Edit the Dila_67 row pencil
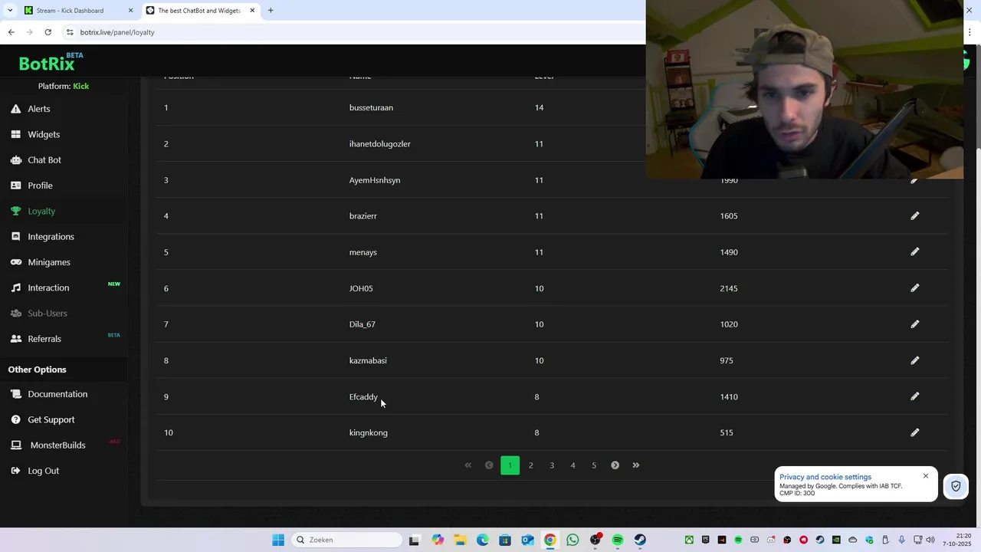981x552 pixels. [x=914, y=324]
